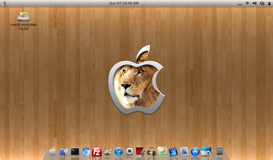Launch the webcam application in dock
Screen dimensions: 273x160
[x=129, y=152]
